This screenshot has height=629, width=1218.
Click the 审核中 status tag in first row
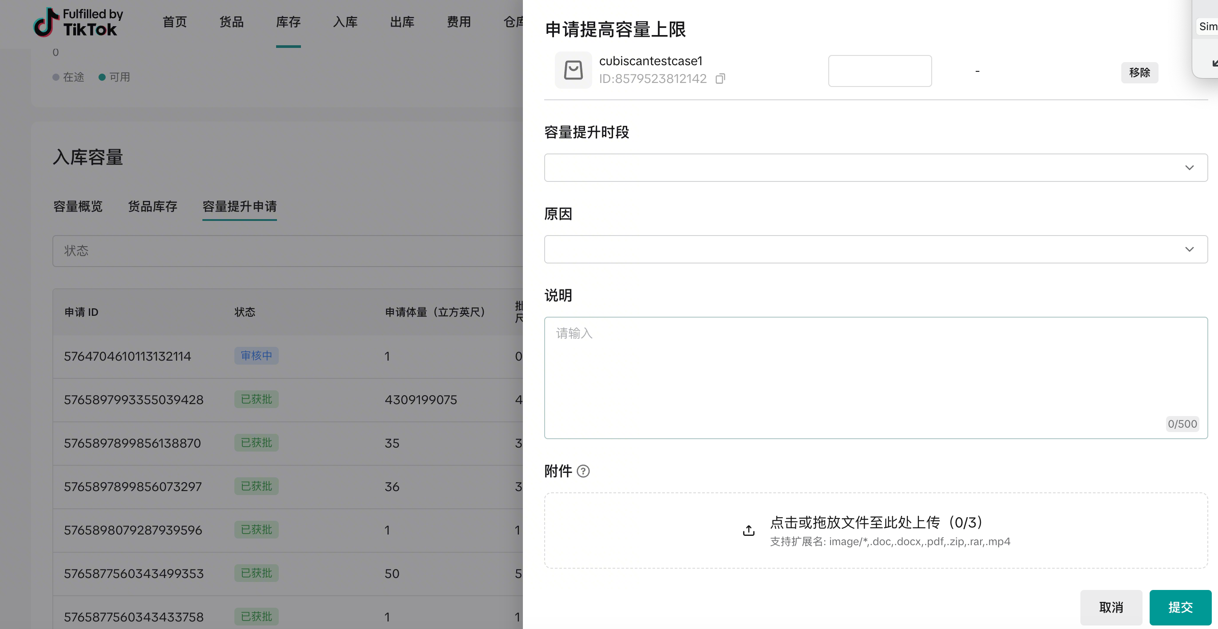pyautogui.click(x=256, y=356)
